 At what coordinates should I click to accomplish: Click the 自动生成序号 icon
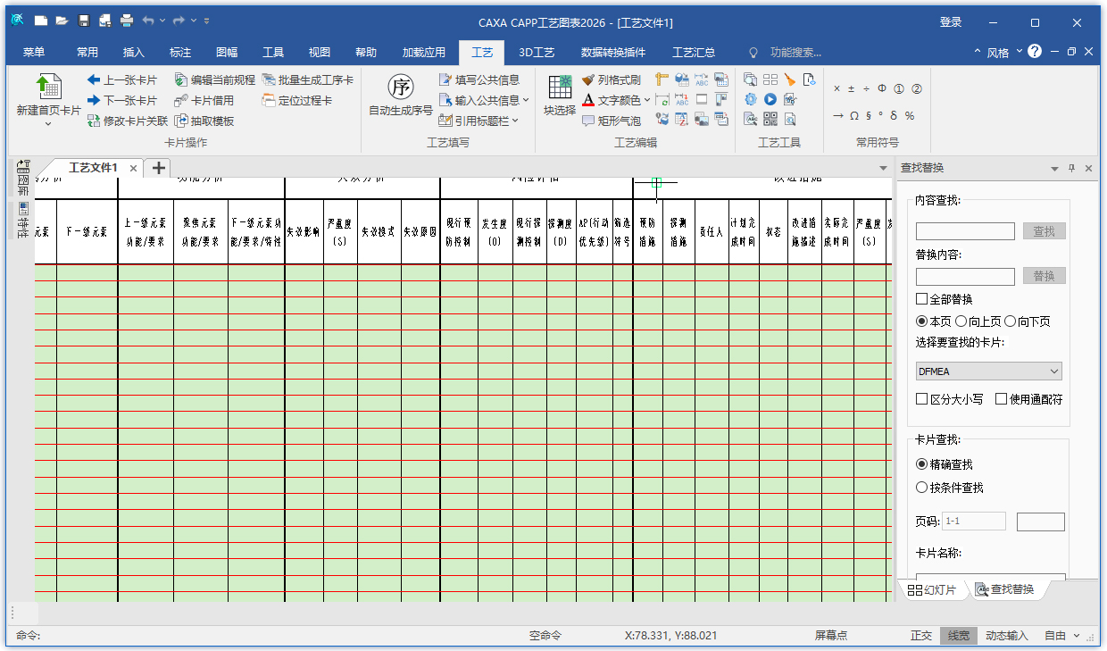coord(400,88)
